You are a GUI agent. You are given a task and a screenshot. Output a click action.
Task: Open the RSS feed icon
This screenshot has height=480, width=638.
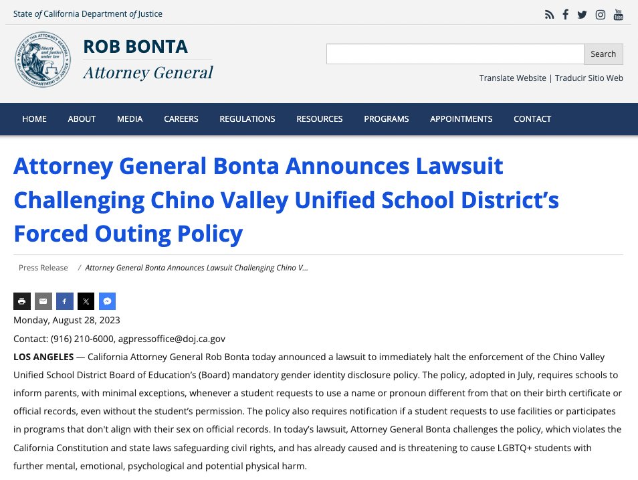[x=549, y=15]
